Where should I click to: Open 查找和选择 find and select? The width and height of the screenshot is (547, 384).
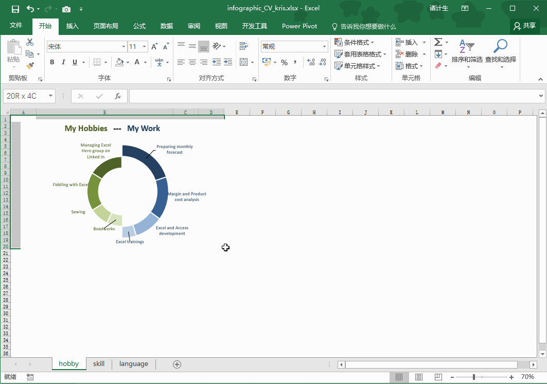click(x=501, y=53)
